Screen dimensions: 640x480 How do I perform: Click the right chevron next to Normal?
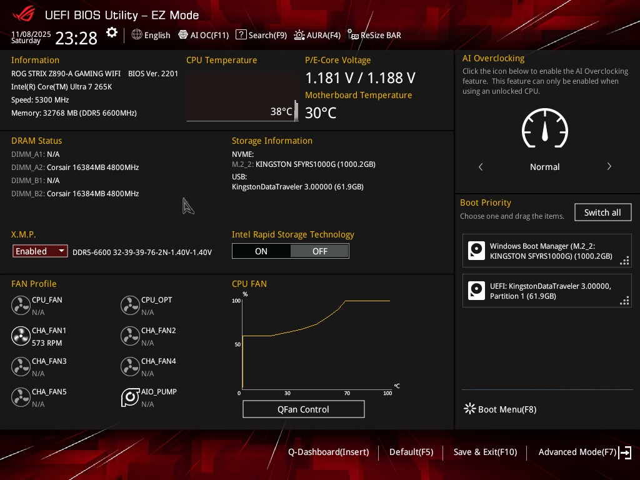pos(609,167)
